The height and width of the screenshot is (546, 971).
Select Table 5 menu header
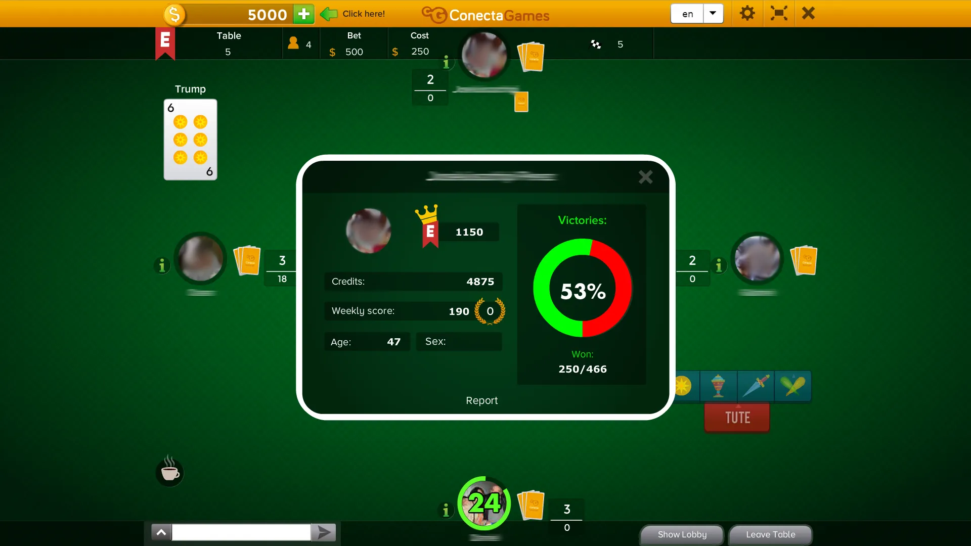[x=229, y=43]
